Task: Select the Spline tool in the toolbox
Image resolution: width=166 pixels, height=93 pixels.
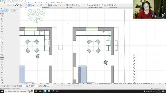Action: (2, 75)
